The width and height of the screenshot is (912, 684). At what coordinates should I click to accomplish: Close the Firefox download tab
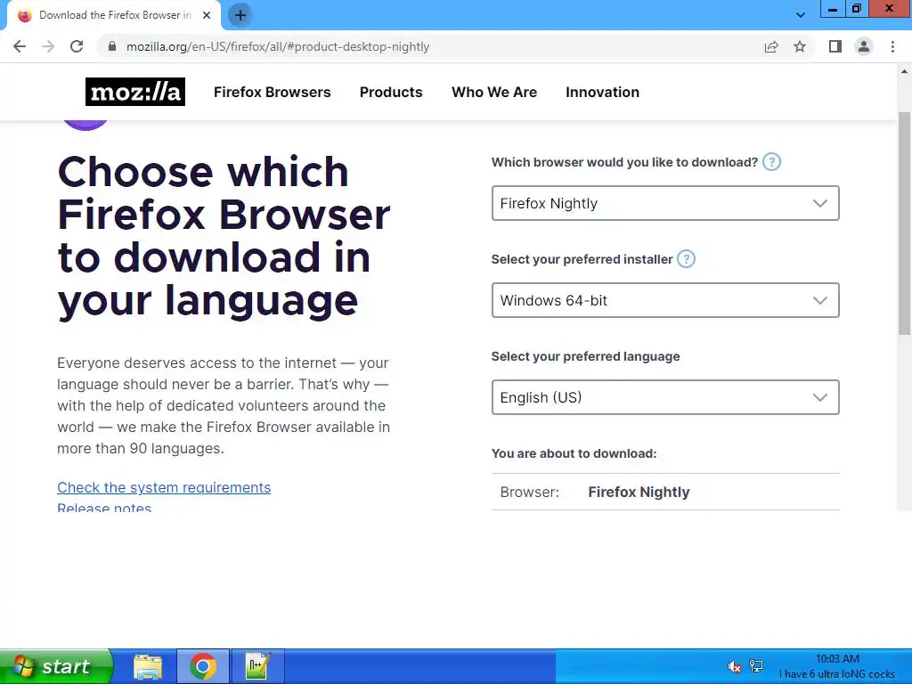pyautogui.click(x=207, y=15)
